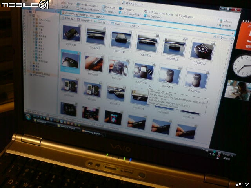
Task: Open Set Categories dropdown arrow
Action: 162,18
